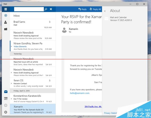151x118 pixels.
Task: Expand the Nirave Gondhia conversation thread
Action: [x=11, y=46]
